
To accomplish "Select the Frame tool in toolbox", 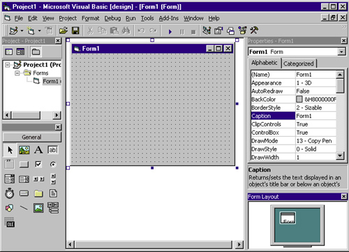I will [9, 164].
